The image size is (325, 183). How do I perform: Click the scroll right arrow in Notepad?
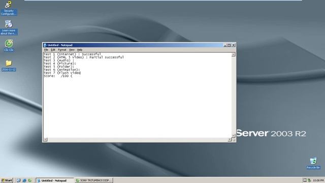(230, 139)
